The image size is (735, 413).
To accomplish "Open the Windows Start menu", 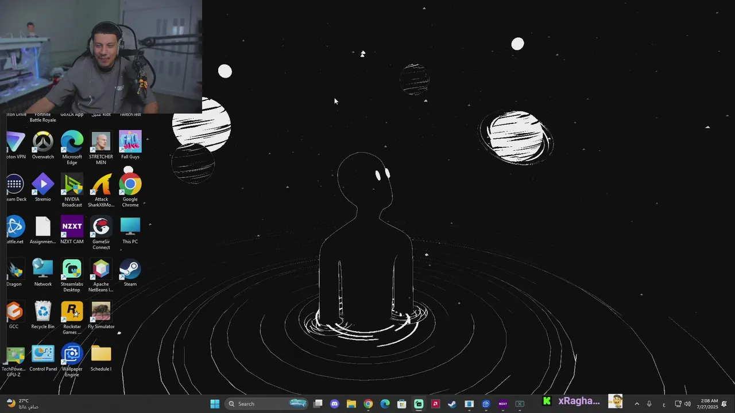I will click(215, 404).
